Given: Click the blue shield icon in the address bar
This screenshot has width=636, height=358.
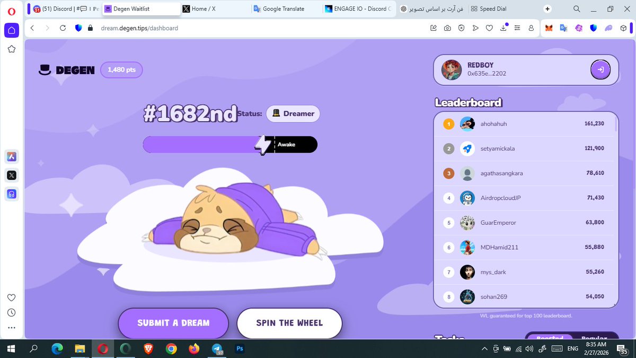Looking at the screenshot, I should point(79,28).
